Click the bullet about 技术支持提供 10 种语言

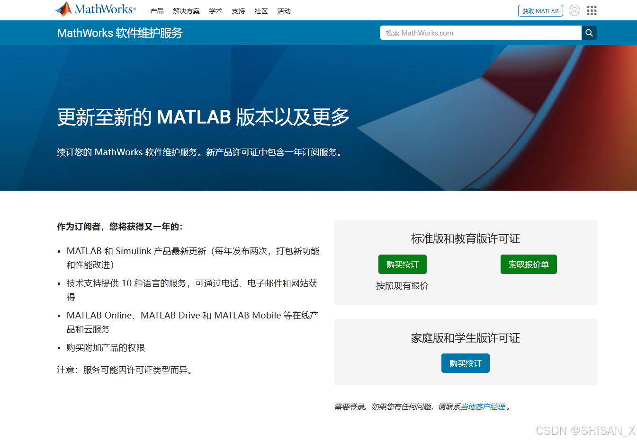pos(192,290)
